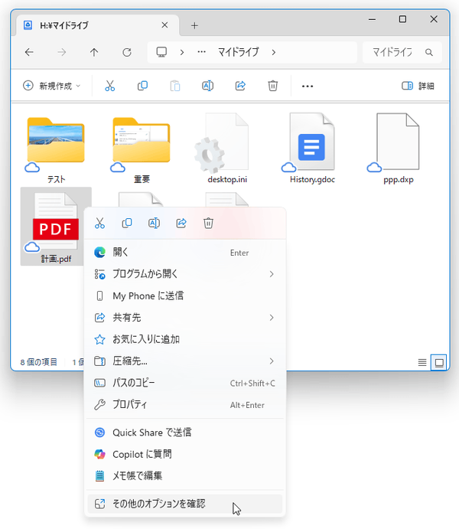Click the share icon in the toolbar
Viewport: 459px width, 529px height.
tap(240, 86)
